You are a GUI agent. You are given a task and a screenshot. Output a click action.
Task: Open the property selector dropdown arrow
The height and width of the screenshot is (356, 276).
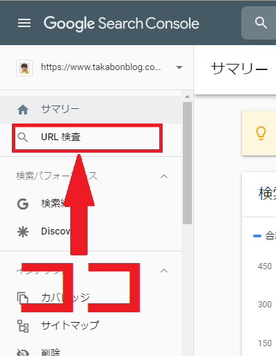(x=179, y=67)
